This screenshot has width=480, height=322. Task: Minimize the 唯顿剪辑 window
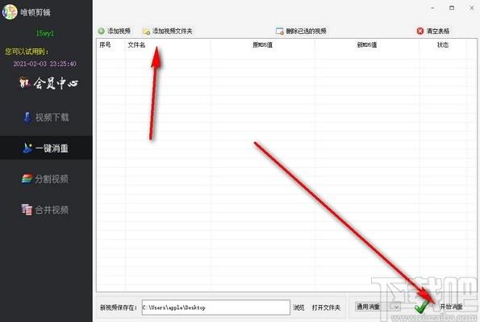point(432,8)
